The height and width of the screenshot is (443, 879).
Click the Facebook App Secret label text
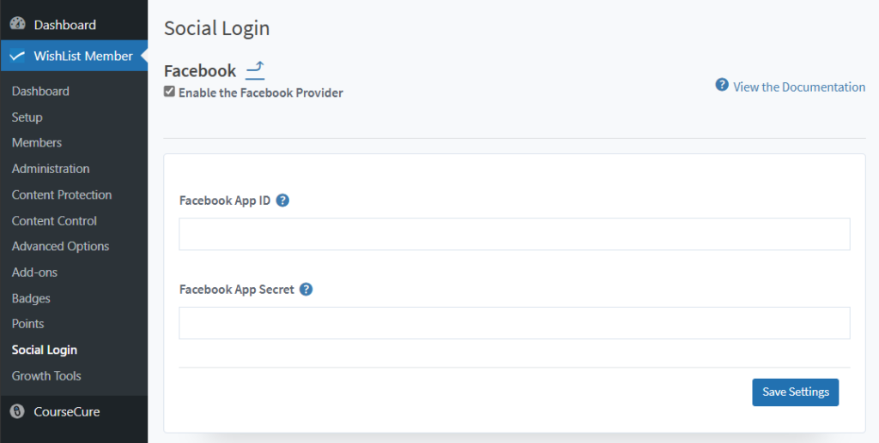(x=237, y=289)
